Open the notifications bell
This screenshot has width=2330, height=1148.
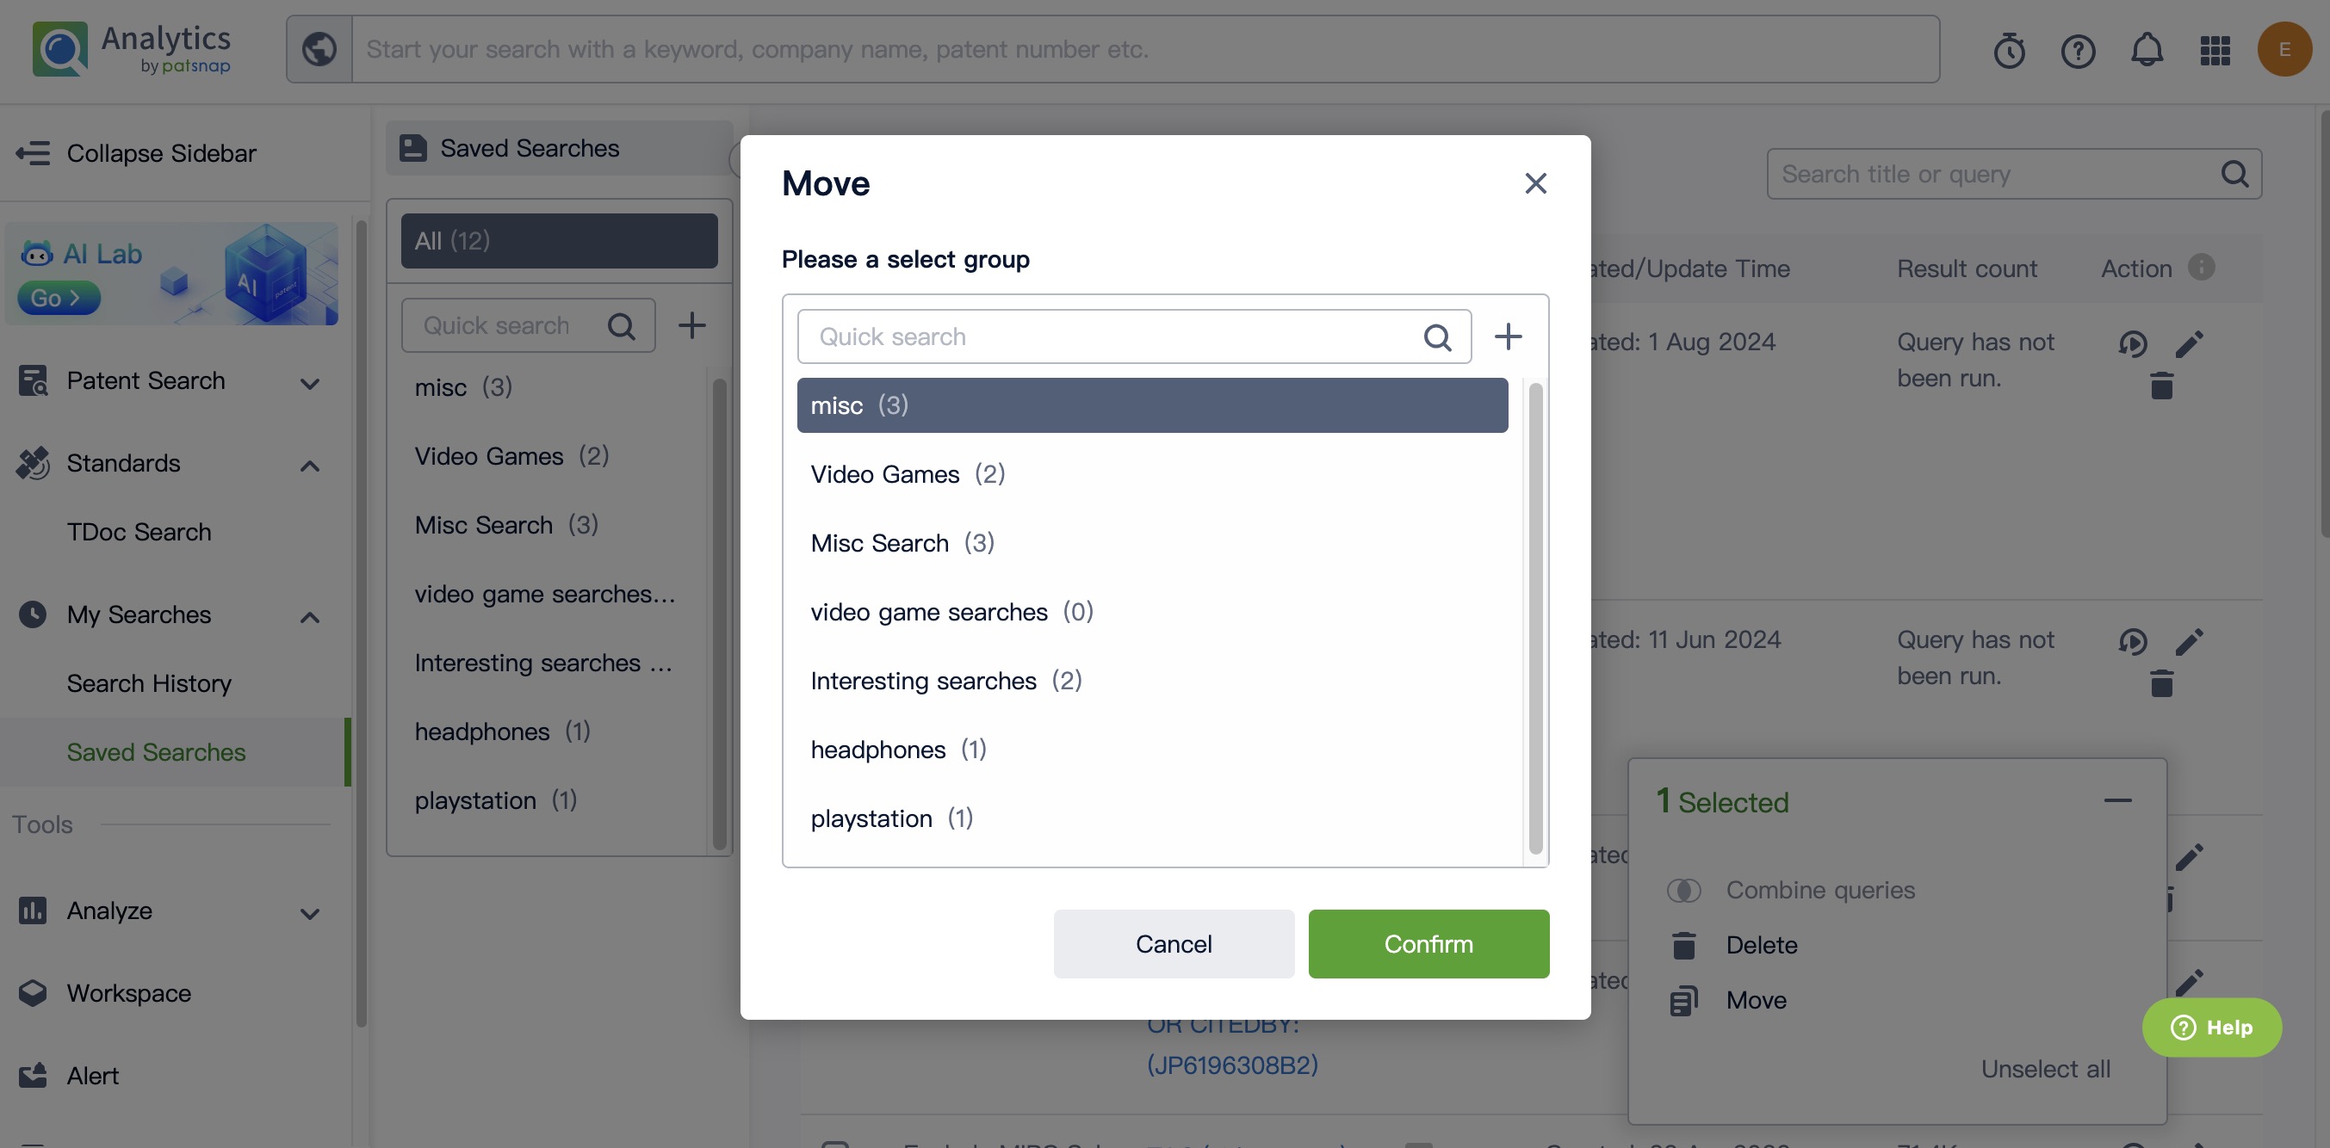(x=2147, y=50)
